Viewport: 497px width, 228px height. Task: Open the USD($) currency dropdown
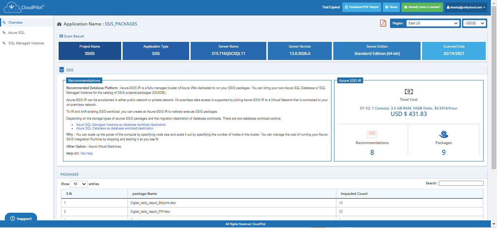(475, 23)
